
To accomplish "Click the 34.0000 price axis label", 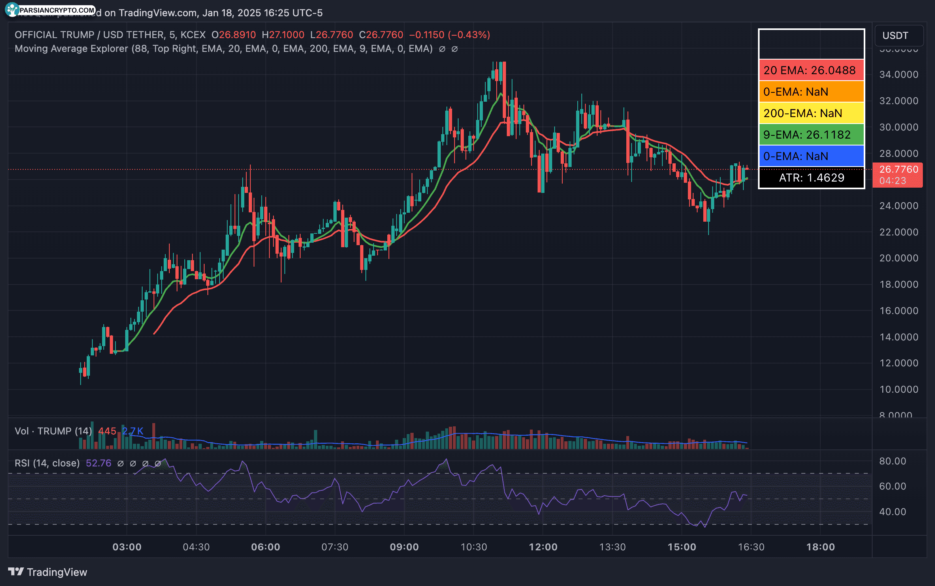I will (x=899, y=75).
